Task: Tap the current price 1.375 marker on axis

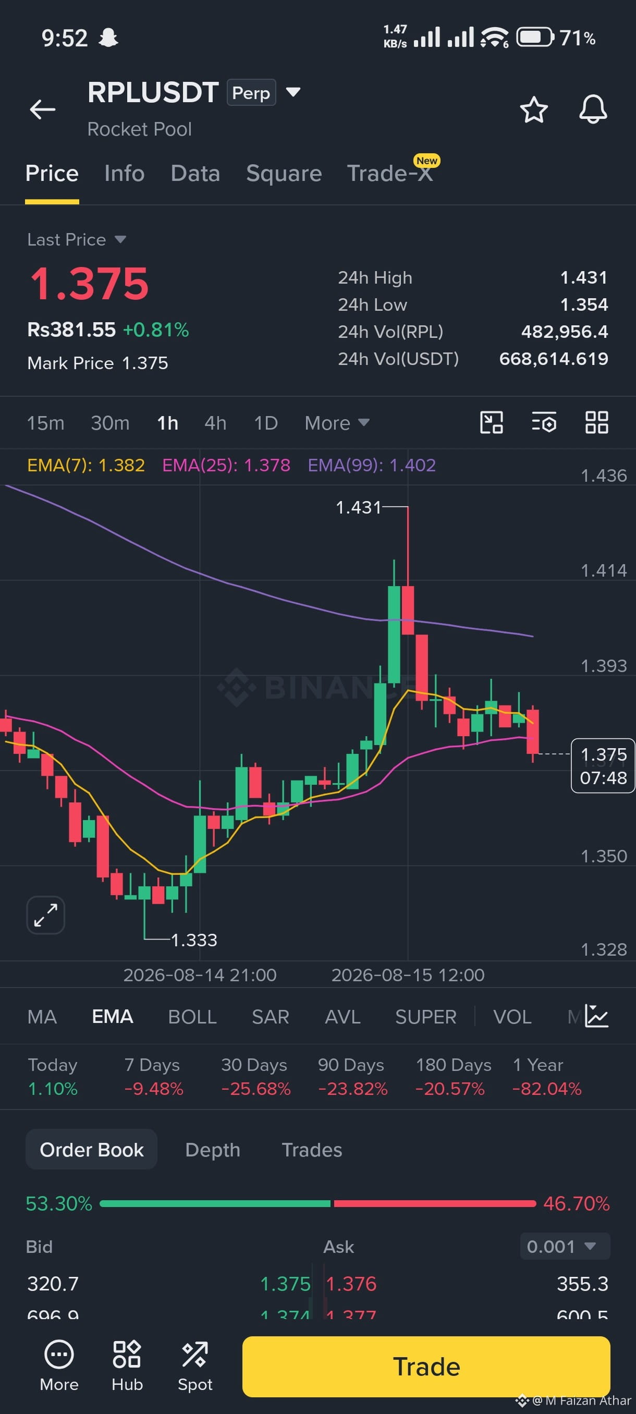Action: [603, 766]
